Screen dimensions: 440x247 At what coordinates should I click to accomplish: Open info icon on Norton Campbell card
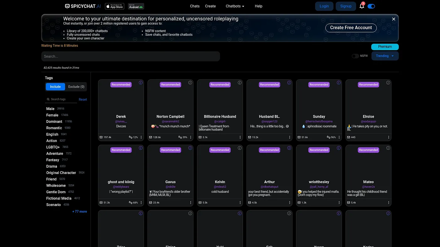point(190,83)
